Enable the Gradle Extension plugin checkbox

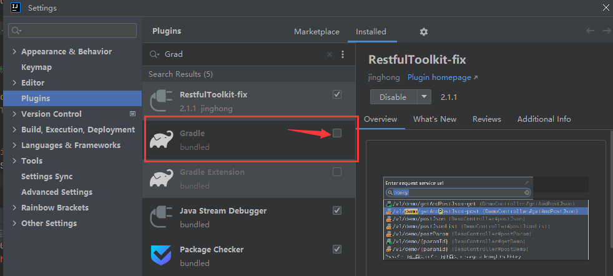coord(337,172)
